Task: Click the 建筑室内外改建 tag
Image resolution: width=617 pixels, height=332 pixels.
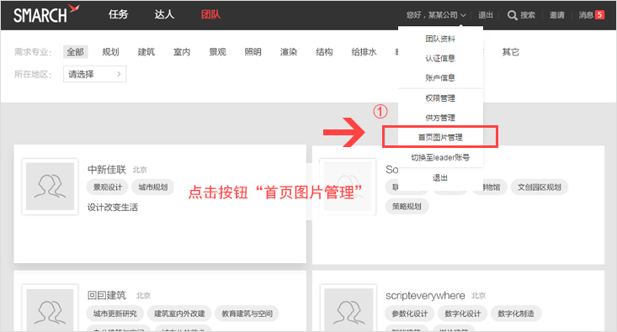Action: pyautogui.click(x=179, y=314)
